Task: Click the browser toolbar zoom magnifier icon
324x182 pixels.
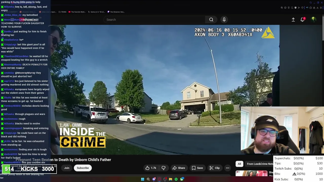Action: 282,8
